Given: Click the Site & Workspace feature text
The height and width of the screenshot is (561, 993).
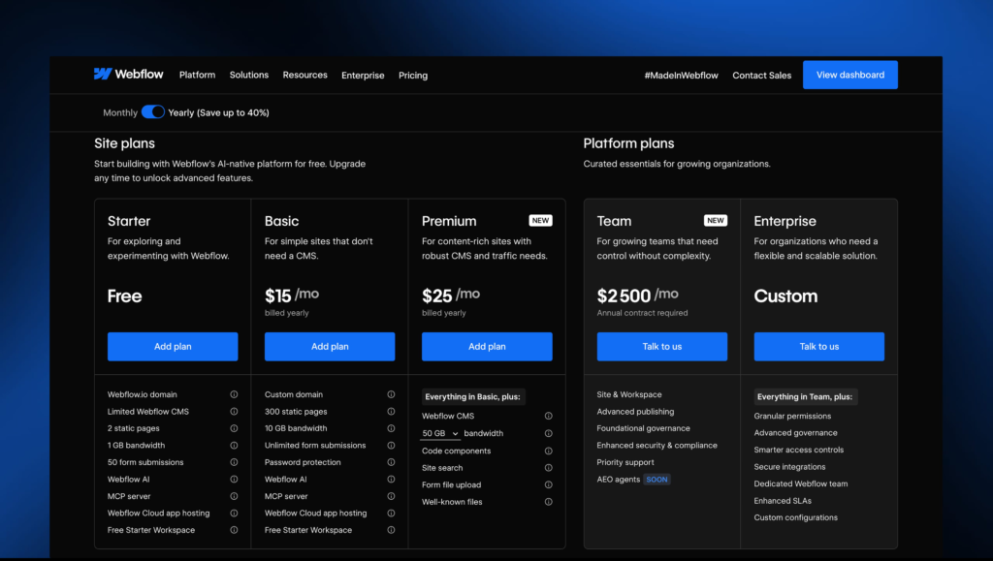Looking at the screenshot, I should click(628, 394).
